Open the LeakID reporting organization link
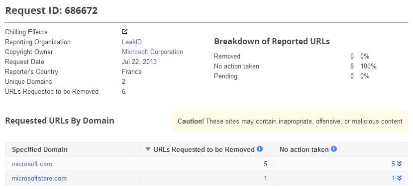 [132, 42]
